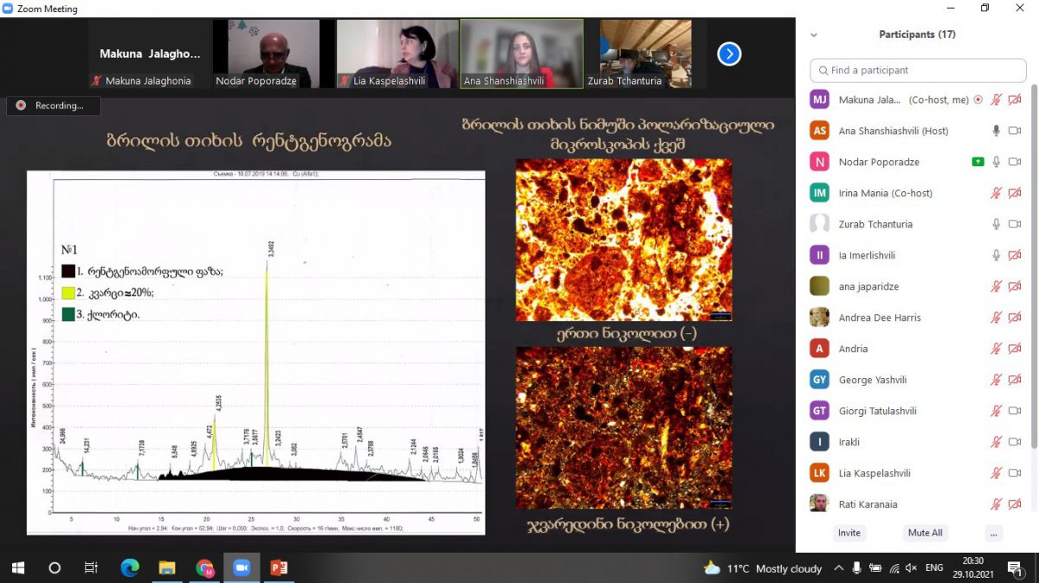Click the Invite button

coord(849,533)
